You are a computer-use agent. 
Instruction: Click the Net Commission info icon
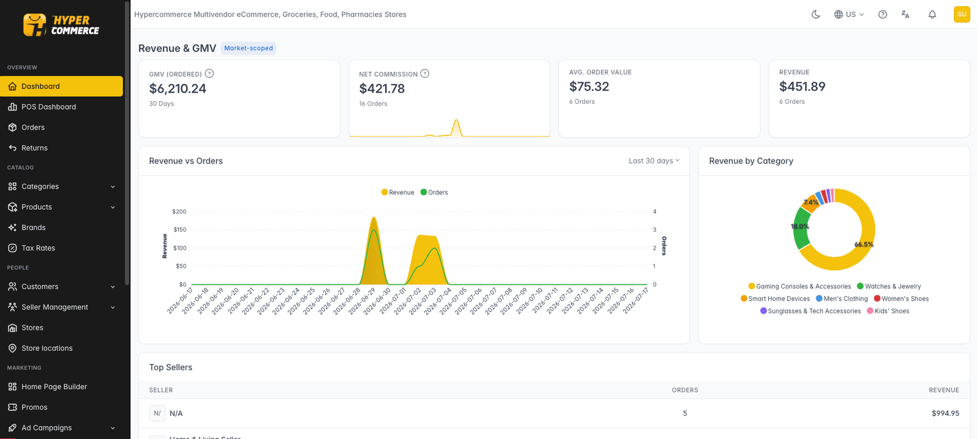[x=425, y=74]
